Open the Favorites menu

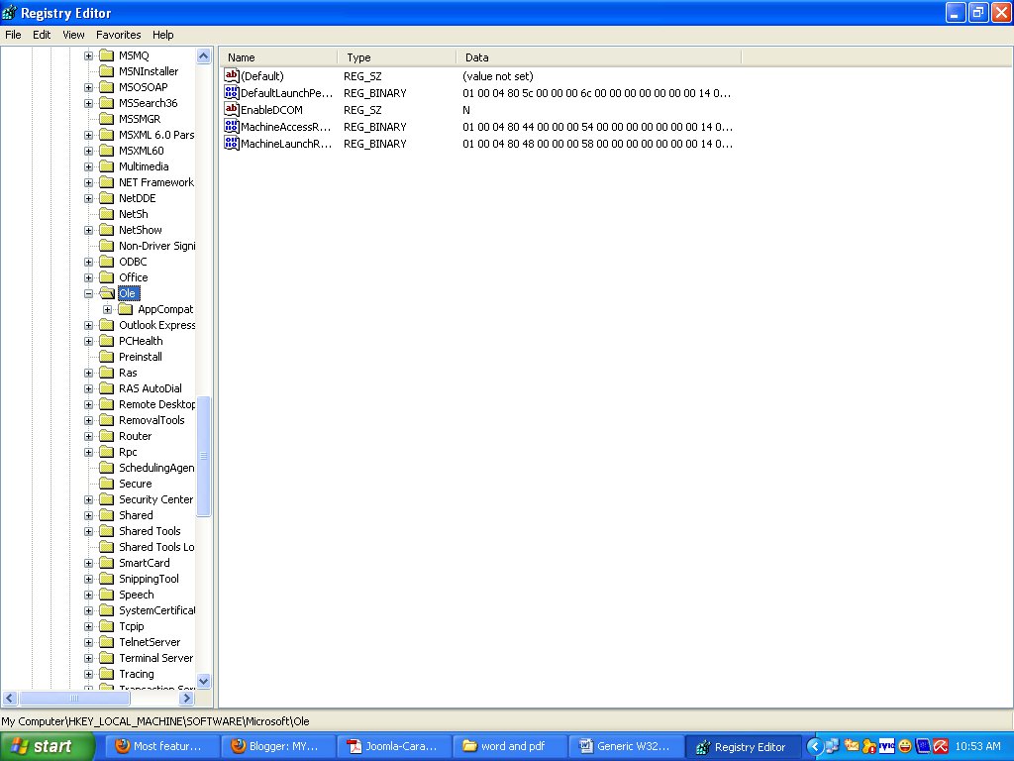[119, 35]
